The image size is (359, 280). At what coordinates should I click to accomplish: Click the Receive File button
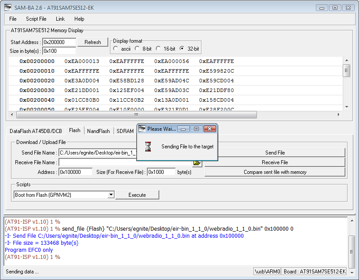point(275,162)
